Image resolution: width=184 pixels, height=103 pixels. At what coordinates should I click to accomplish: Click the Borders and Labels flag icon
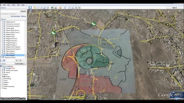[5, 70]
